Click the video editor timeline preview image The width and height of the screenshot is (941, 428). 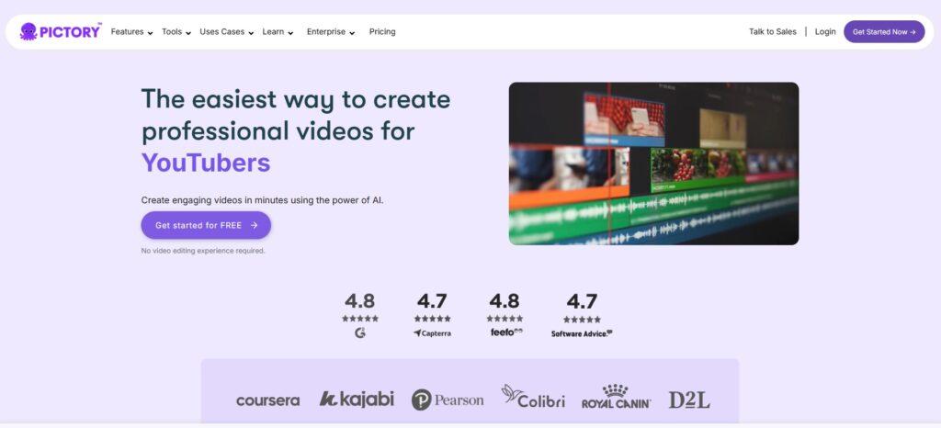[x=653, y=163]
